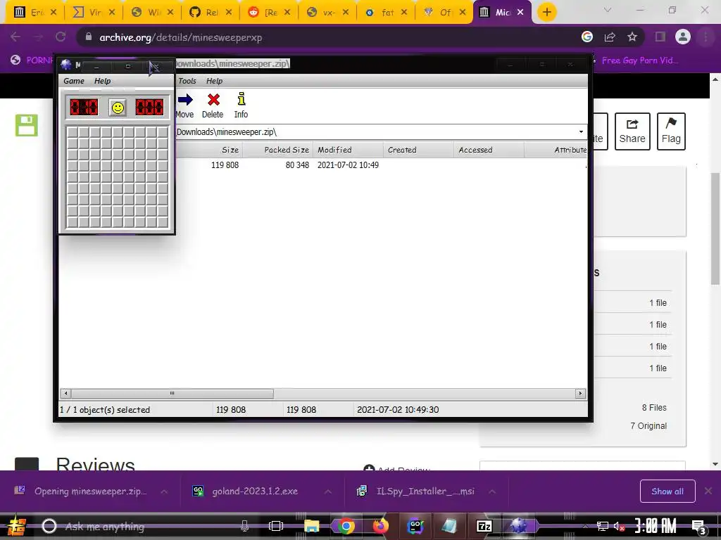
Task: Click the network tray icon
Action: [x=602, y=526]
